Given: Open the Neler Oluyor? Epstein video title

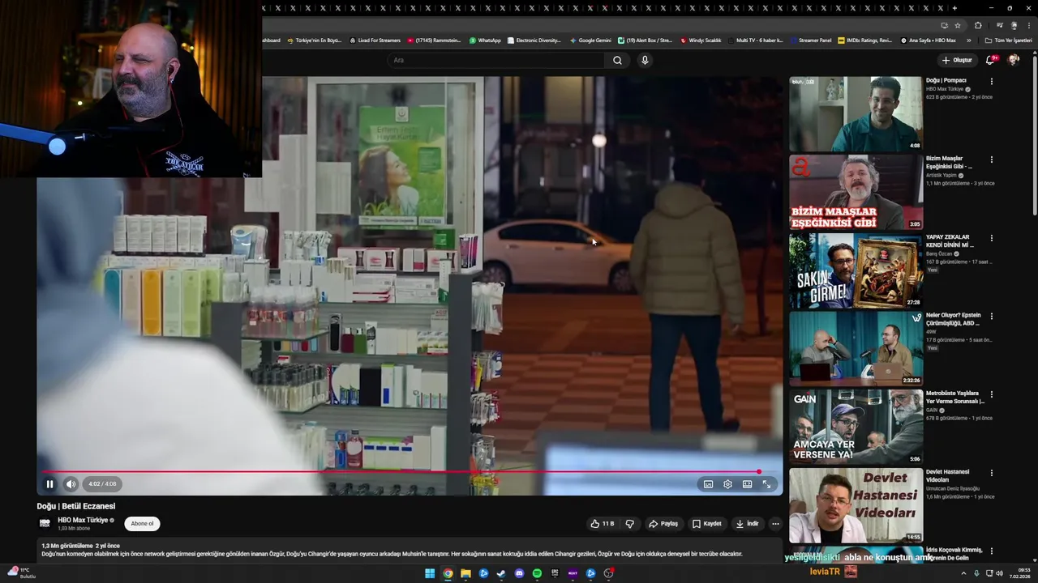Looking at the screenshot, I should (954, 318).
